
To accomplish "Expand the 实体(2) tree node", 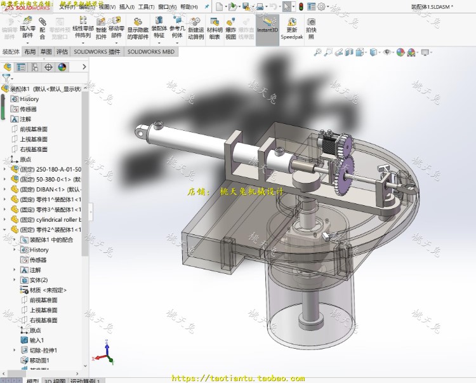I will point(14,279).
